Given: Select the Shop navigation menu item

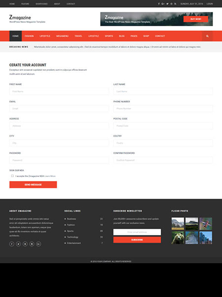Looking at the screenshot, I should pos(146,36).
